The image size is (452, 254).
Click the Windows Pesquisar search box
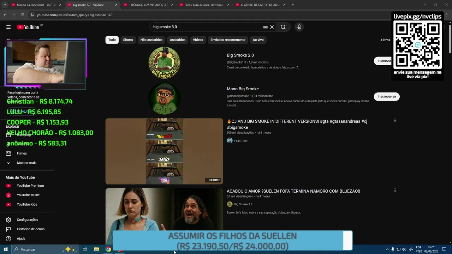(44, 249)
